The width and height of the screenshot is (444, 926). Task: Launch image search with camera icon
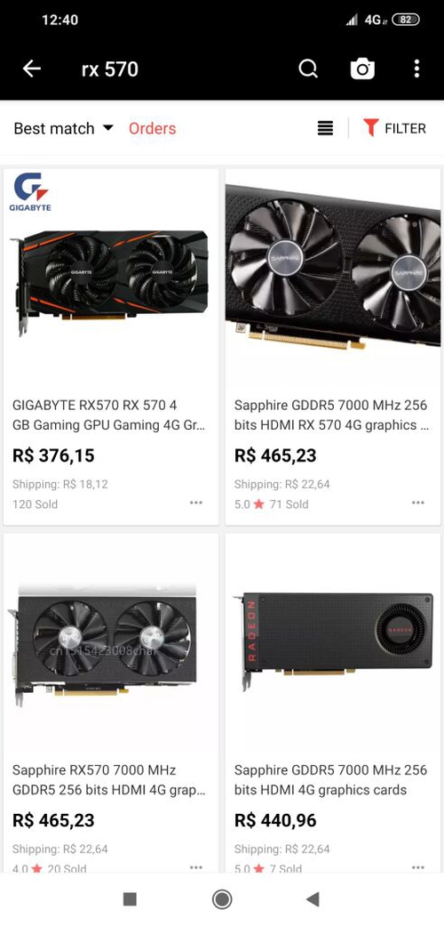coord(362,68)
